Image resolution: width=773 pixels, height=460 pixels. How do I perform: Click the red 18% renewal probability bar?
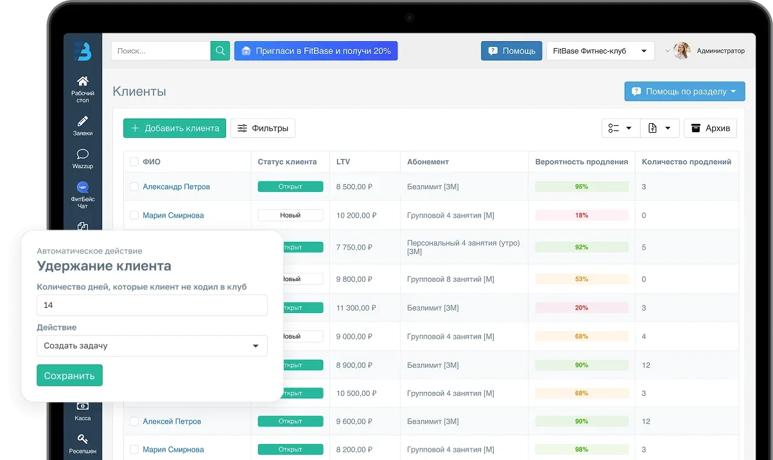click(582, 216)
